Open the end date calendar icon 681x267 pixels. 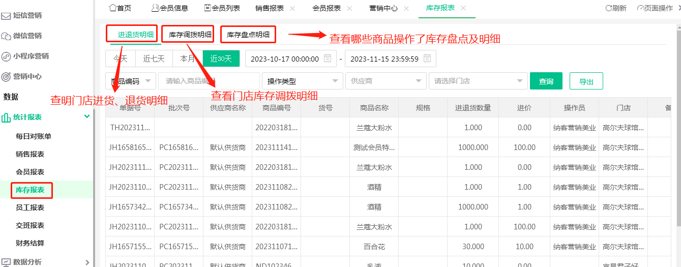(427, 58)
